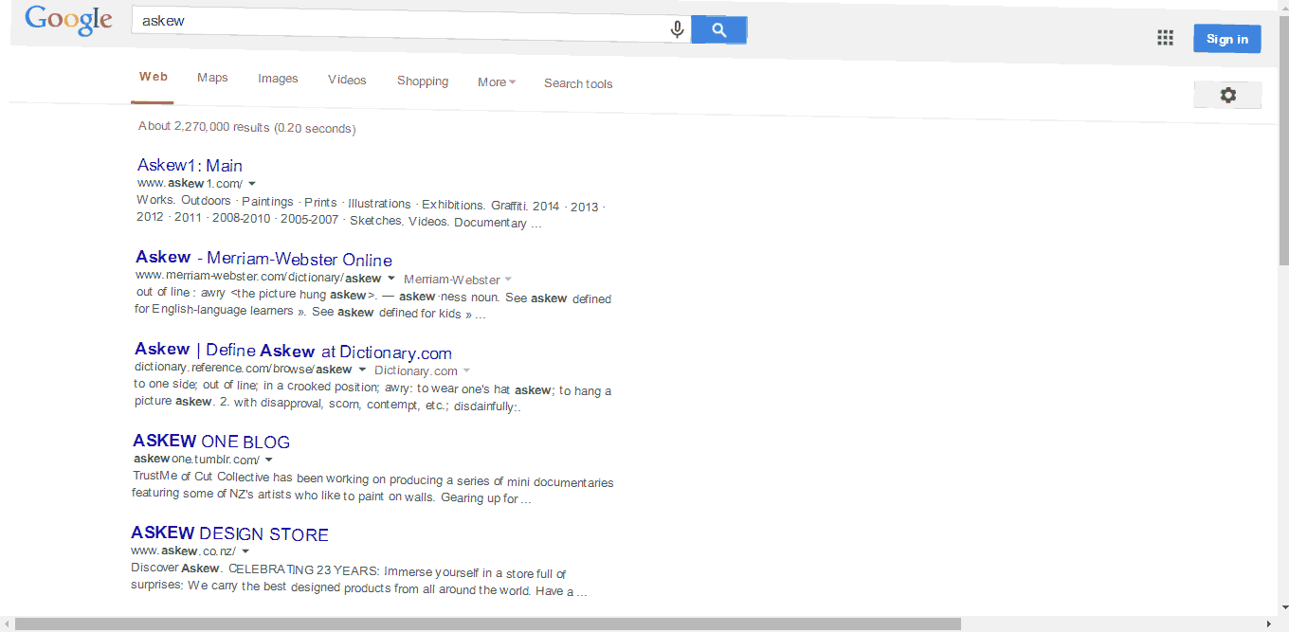1289x632 pixels.
Task: Expand the More dropdown menu
Action: (x=497, y=82)
